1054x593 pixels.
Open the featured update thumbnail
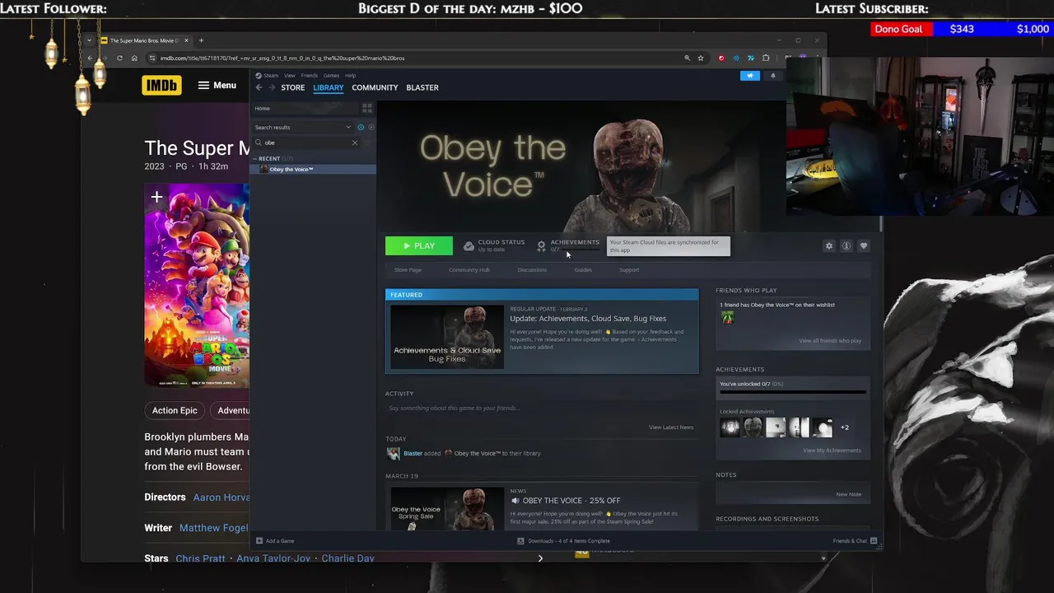point(447,337)
